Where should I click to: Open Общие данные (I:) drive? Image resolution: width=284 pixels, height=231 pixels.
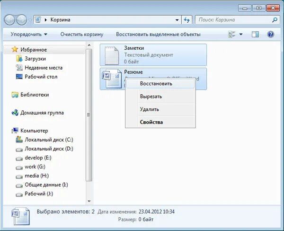click(x=46, y=185)
